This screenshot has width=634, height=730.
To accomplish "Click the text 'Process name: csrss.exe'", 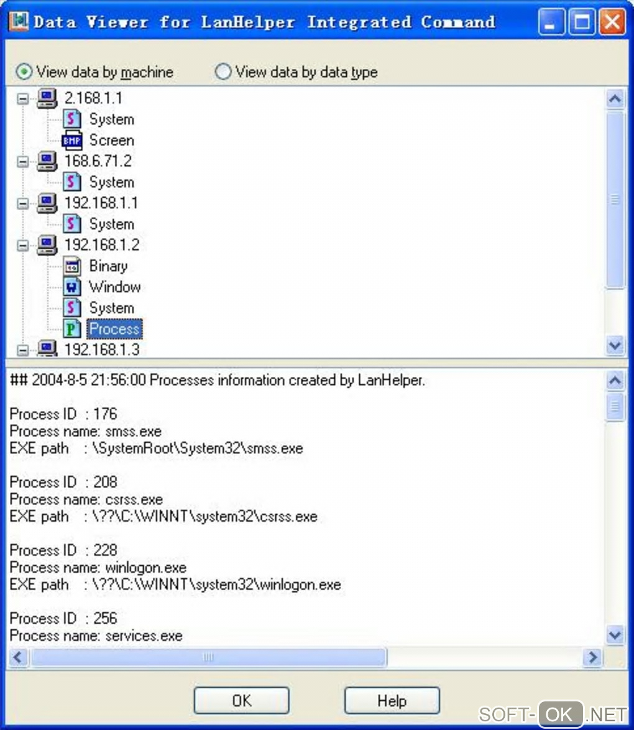I will coord(86,499).
